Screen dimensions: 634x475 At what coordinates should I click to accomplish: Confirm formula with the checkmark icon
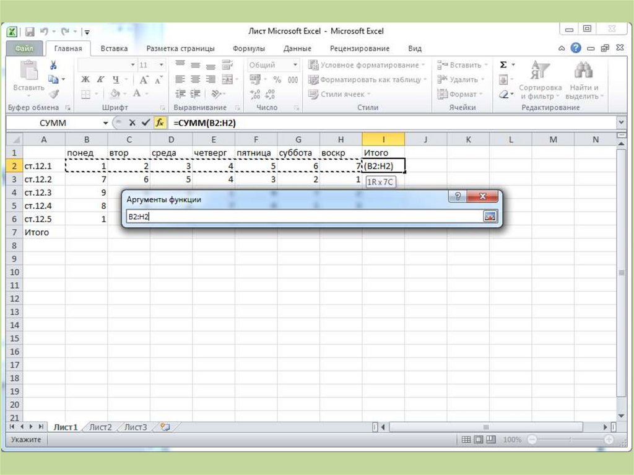click(x=145, y=123)
